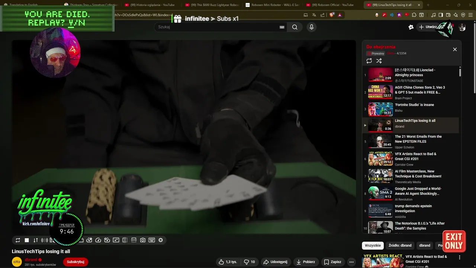Image resolution: width=476 pixels, height=268 pixels.
Task: Open the Brave Wallet icon
Action: [x=448, y=15]
